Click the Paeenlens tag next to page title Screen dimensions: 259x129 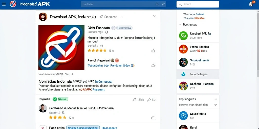tap(109, 17)
